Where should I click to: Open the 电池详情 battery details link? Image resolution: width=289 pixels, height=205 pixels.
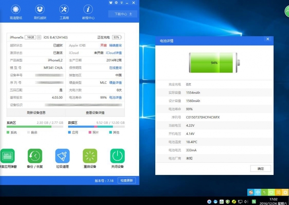115,98
